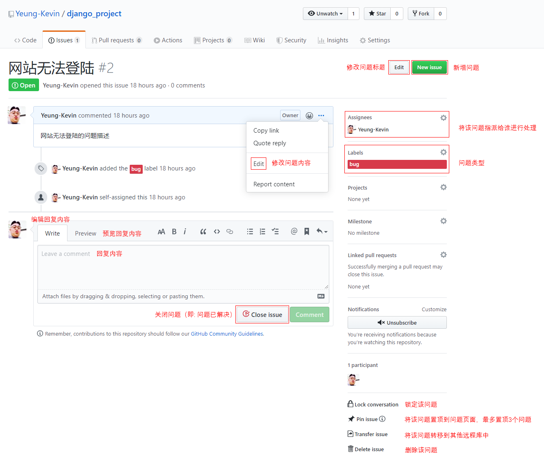Click the Pin issue info icon
The image size is (544, 465).
382,419
